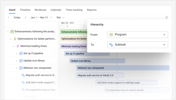The width and height of the screenshot is (176, 100).
Task: Click the Hierarchy panel heading
Action: point(97,24)
